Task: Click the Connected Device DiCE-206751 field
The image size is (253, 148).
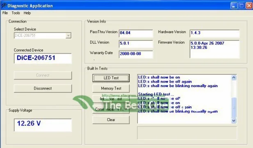Action: (43, 58)
